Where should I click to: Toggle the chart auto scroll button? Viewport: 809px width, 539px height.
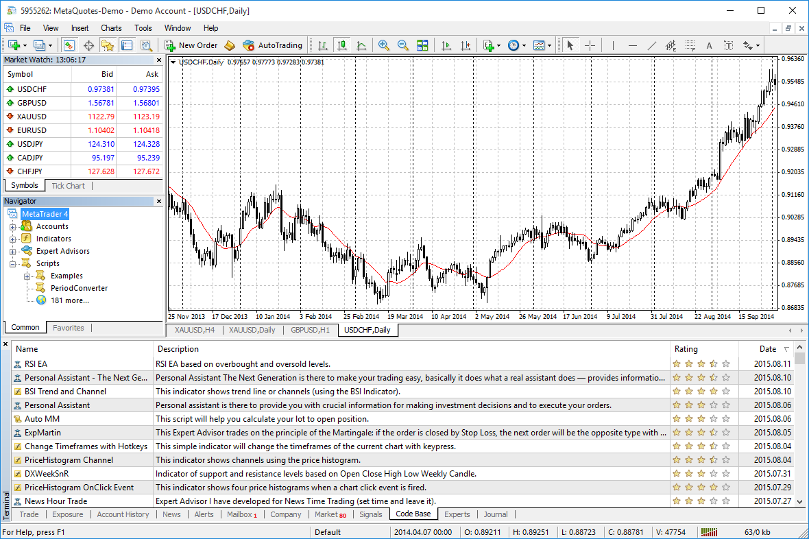tap(446, 45)
